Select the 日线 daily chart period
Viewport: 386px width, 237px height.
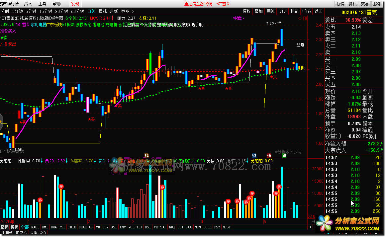click(x=92, y=11)
